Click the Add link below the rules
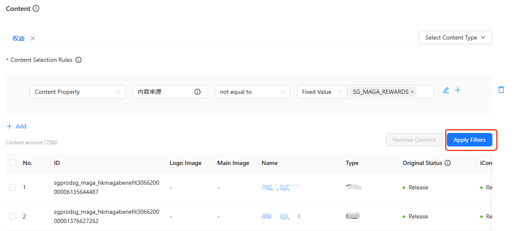The image size is (519, 231). click(16, 126)
